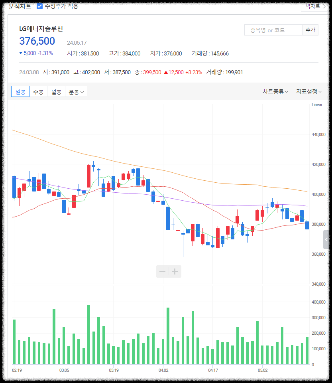Click the +3.23% change text
This screenshot has height=383, width=332.
pos(194,72)
